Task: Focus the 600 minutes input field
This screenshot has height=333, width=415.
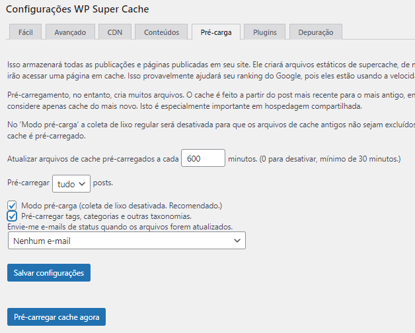Action: 203,159
